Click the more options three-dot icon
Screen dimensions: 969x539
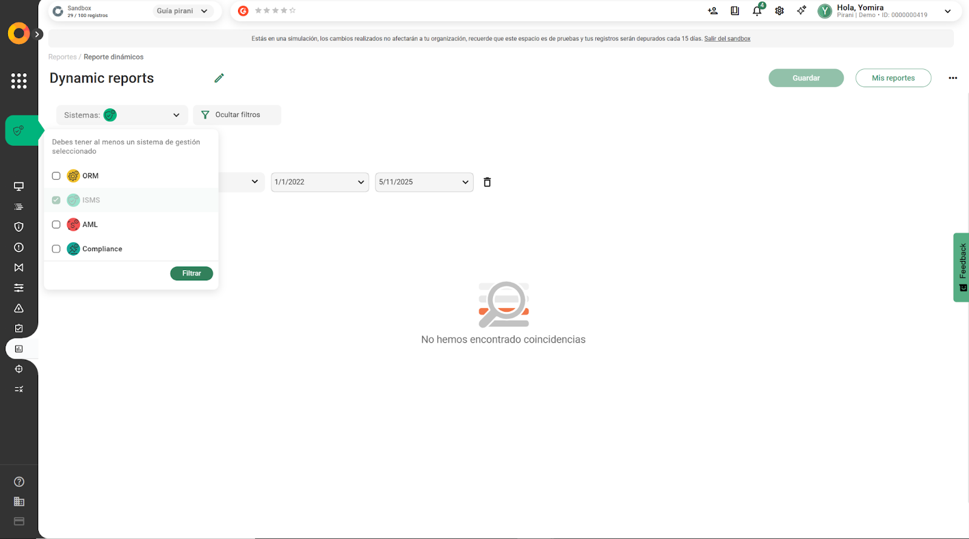coord(953,78)
